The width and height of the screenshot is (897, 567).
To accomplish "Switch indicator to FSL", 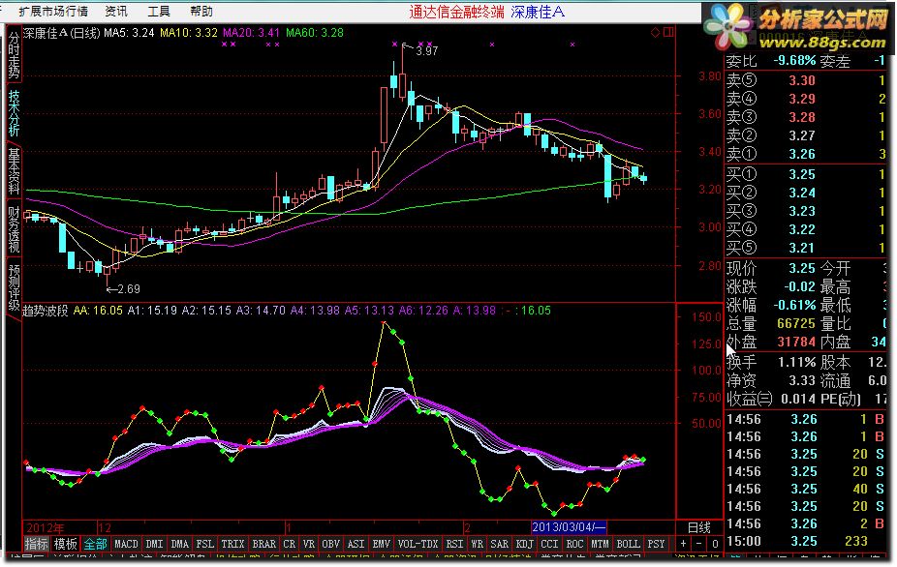I will tap(204, 544).
